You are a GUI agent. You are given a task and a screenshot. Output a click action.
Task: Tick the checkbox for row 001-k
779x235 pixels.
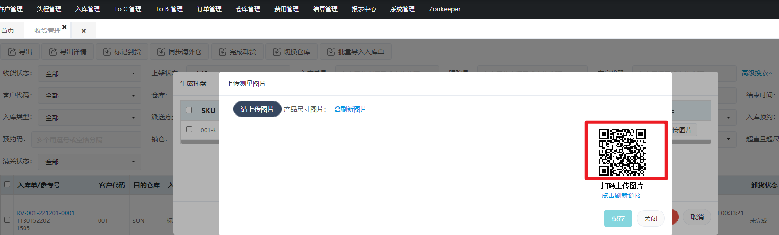[x=189, y=129]
